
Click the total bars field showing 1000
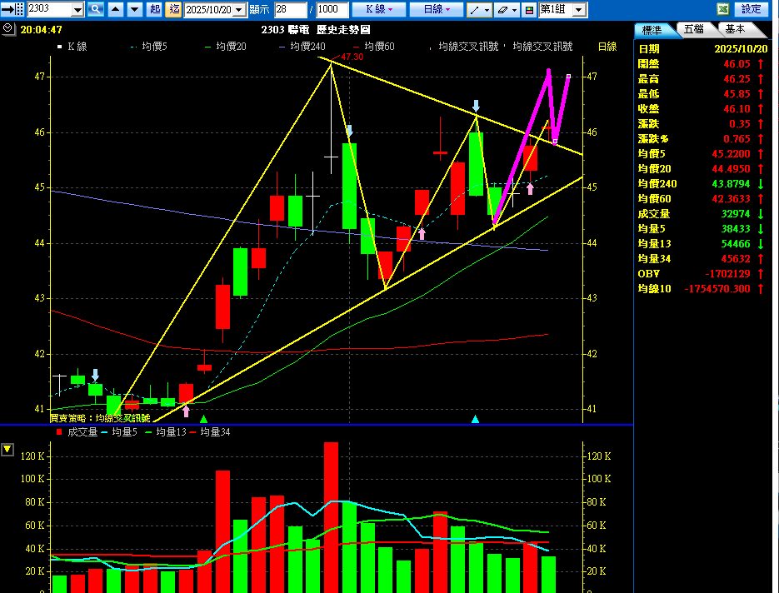click(332, 9)
